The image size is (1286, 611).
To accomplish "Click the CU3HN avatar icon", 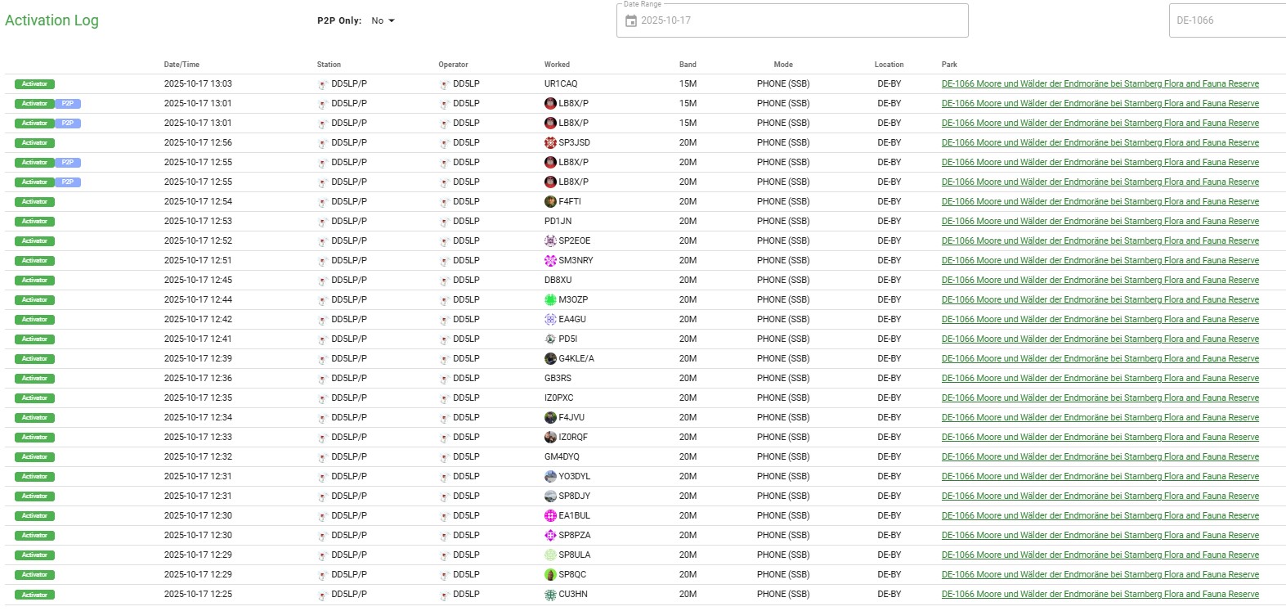I will [x=550, y=595].
